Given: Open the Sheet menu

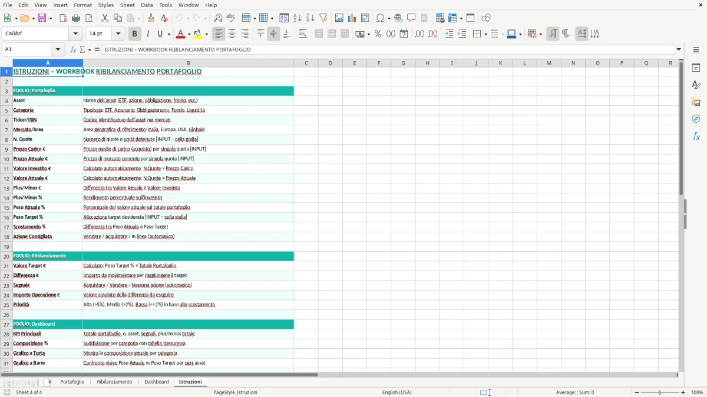Looking at the screenshot, I should [128, 5].
